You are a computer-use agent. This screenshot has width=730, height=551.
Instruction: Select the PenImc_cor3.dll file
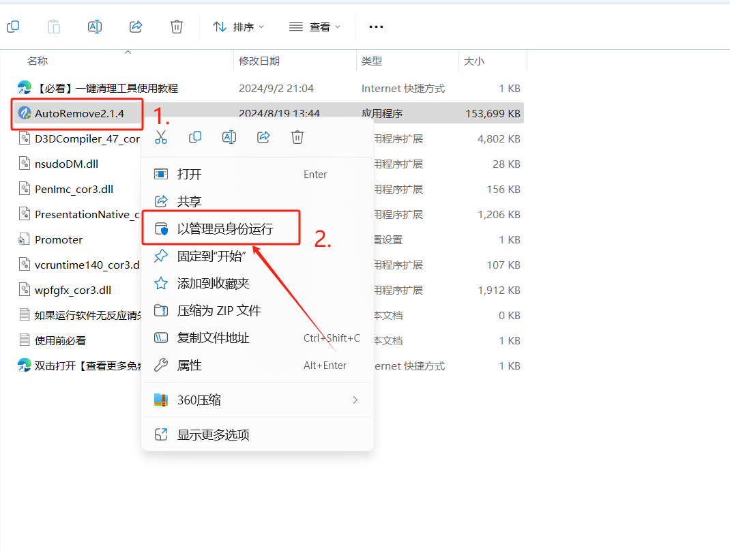74,190
